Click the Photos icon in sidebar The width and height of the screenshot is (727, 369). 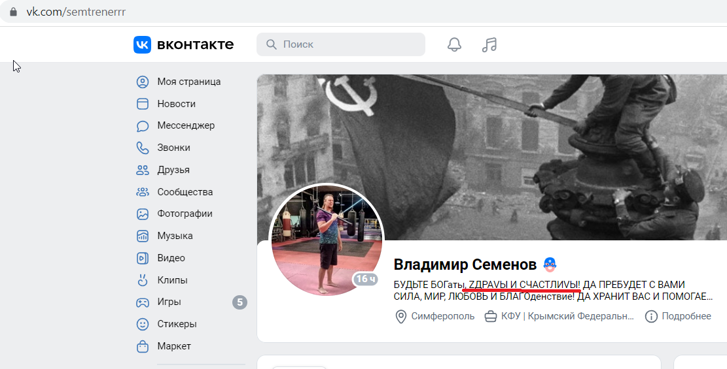click(143, 214)
